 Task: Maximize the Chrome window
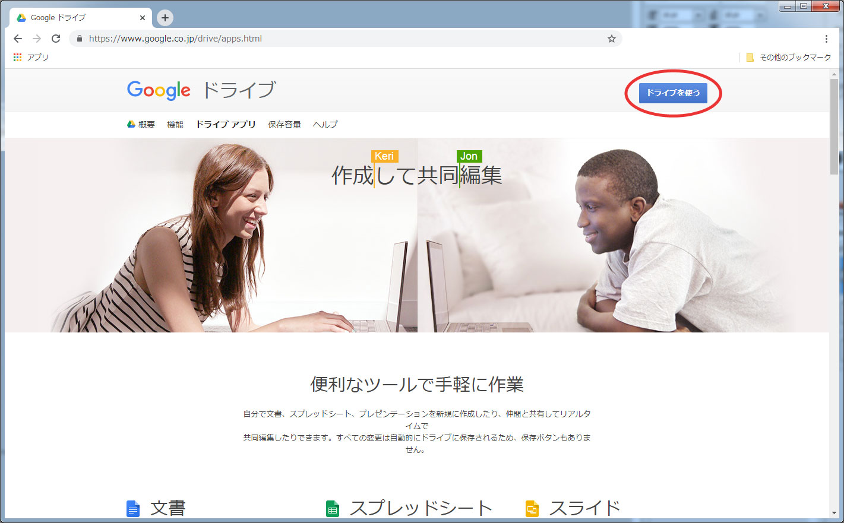[x=804, y=6]
